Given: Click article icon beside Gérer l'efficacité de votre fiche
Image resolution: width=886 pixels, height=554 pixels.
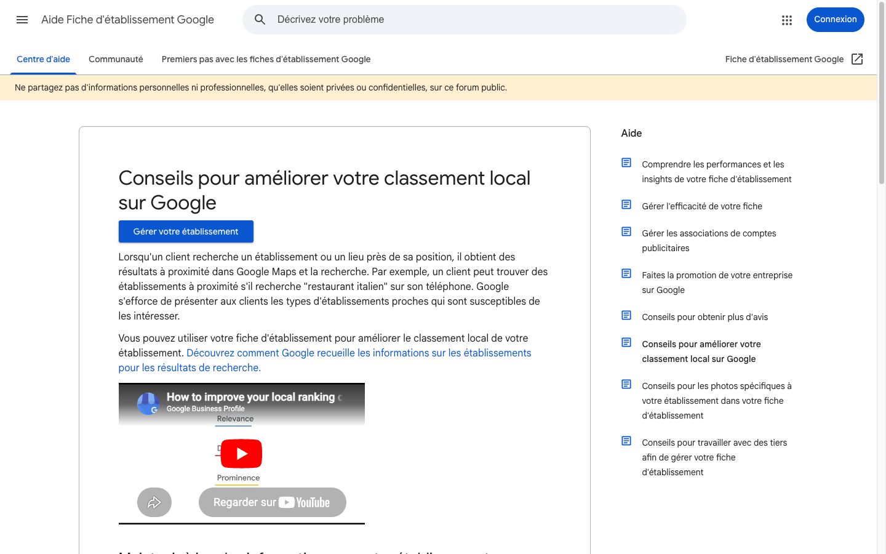Looking at the screenshot, I should [626, 204].
